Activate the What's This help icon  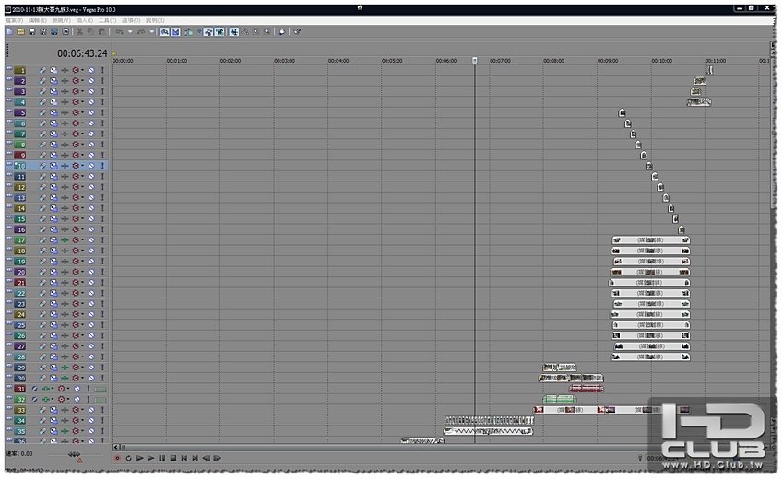pyautogui.click(x=297, y=31)
